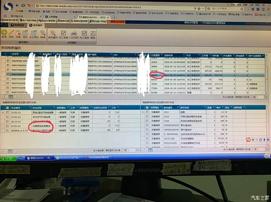This screenshot has height=202, width=271.
Task: Click parts name cell 自动变速箱油
Action: 187,138
